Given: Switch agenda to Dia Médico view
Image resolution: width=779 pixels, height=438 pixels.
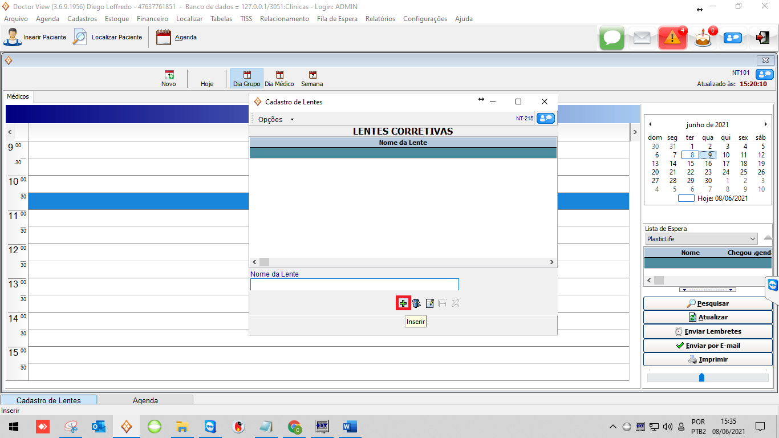Looking at the screenshot, I should tap(279, 79).
